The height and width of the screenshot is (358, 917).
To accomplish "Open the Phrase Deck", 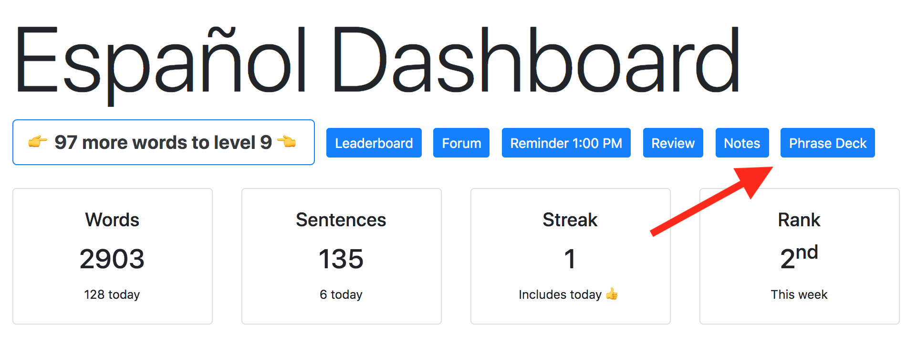I will [x=827, y=143].
